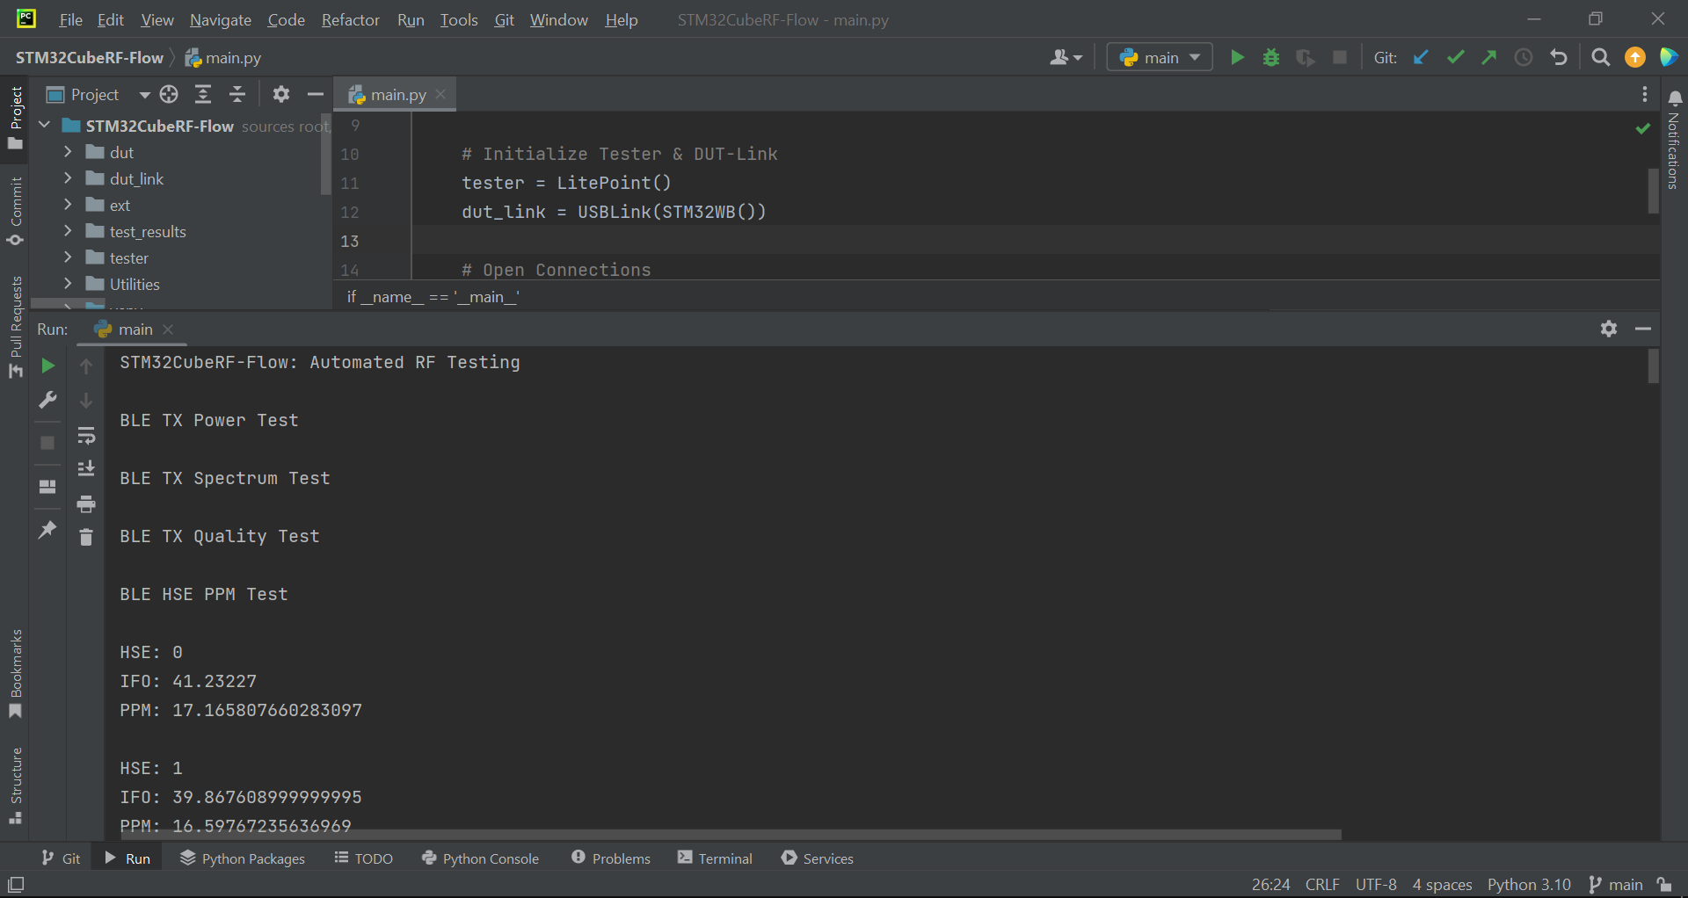Open the user account dropdown
1688x898 pixels.
point(1066,58)
